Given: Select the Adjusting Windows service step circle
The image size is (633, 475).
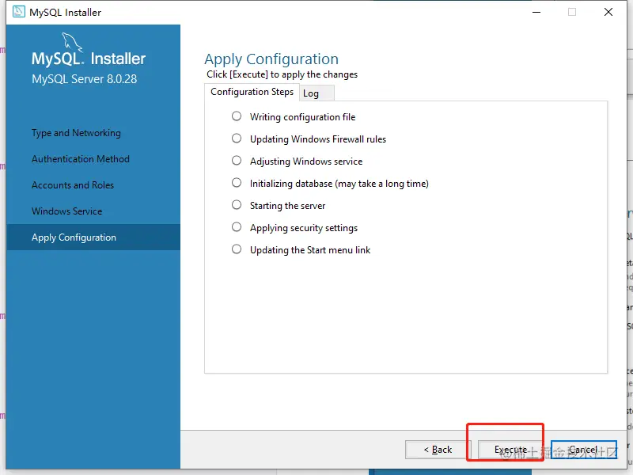Looking at the screenshot, I should (237, 161).
